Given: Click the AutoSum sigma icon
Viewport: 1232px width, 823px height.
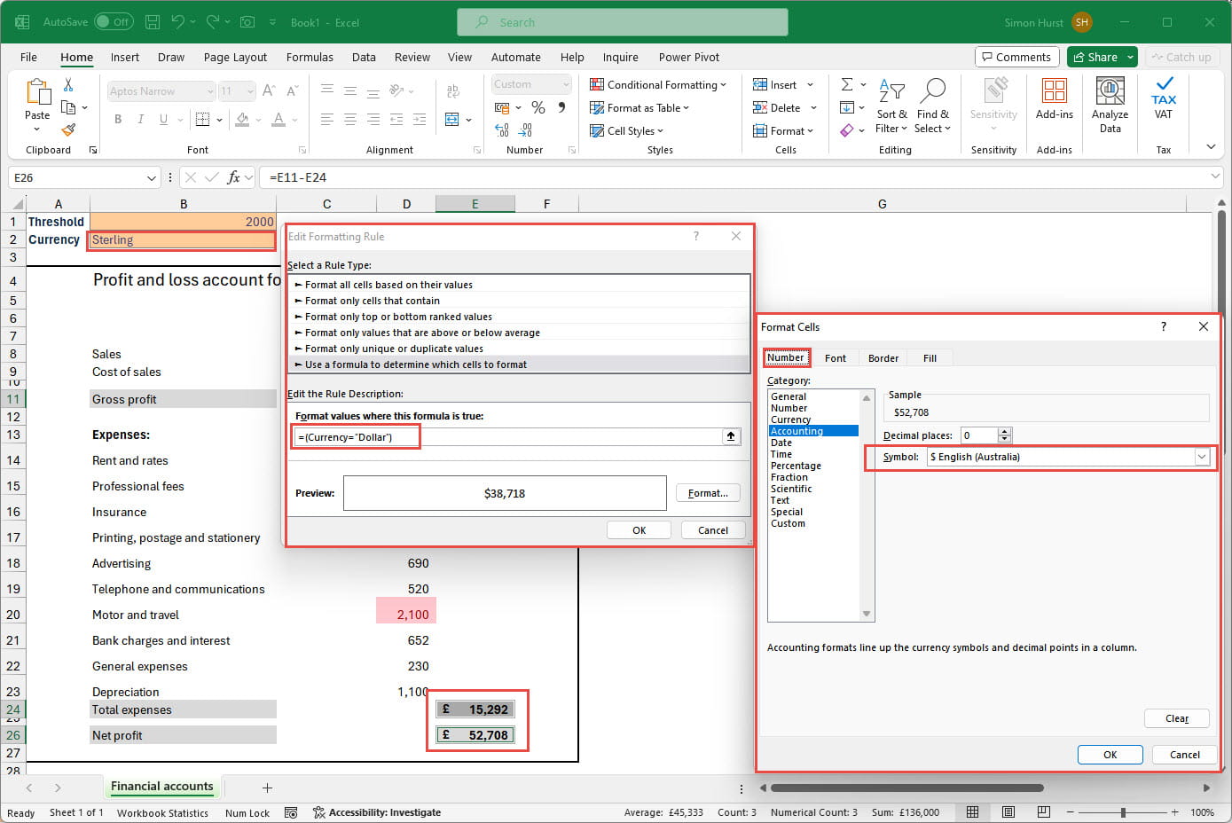Looking at the screenshot, I should [x=847, y=84].
